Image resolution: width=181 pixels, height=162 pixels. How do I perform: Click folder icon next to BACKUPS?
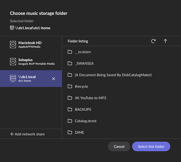click(70, 109)
